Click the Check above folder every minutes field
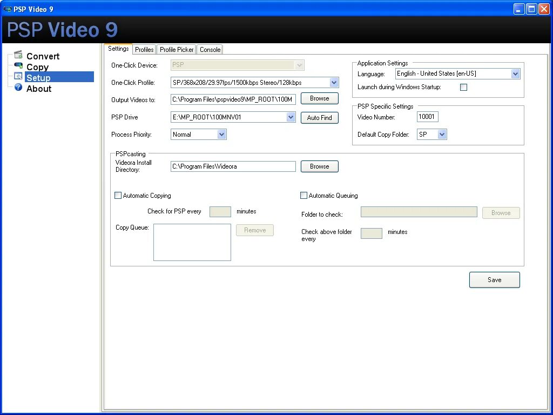The height and width of the screenshot is (415, 553). tap(372, 233)
